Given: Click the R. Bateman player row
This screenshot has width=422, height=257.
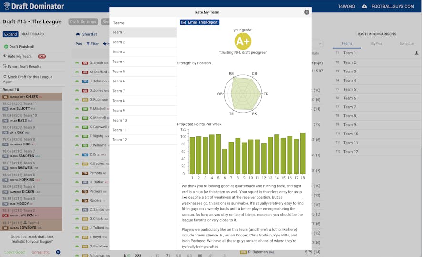Looking at the screenshot, I should [280, 252].
